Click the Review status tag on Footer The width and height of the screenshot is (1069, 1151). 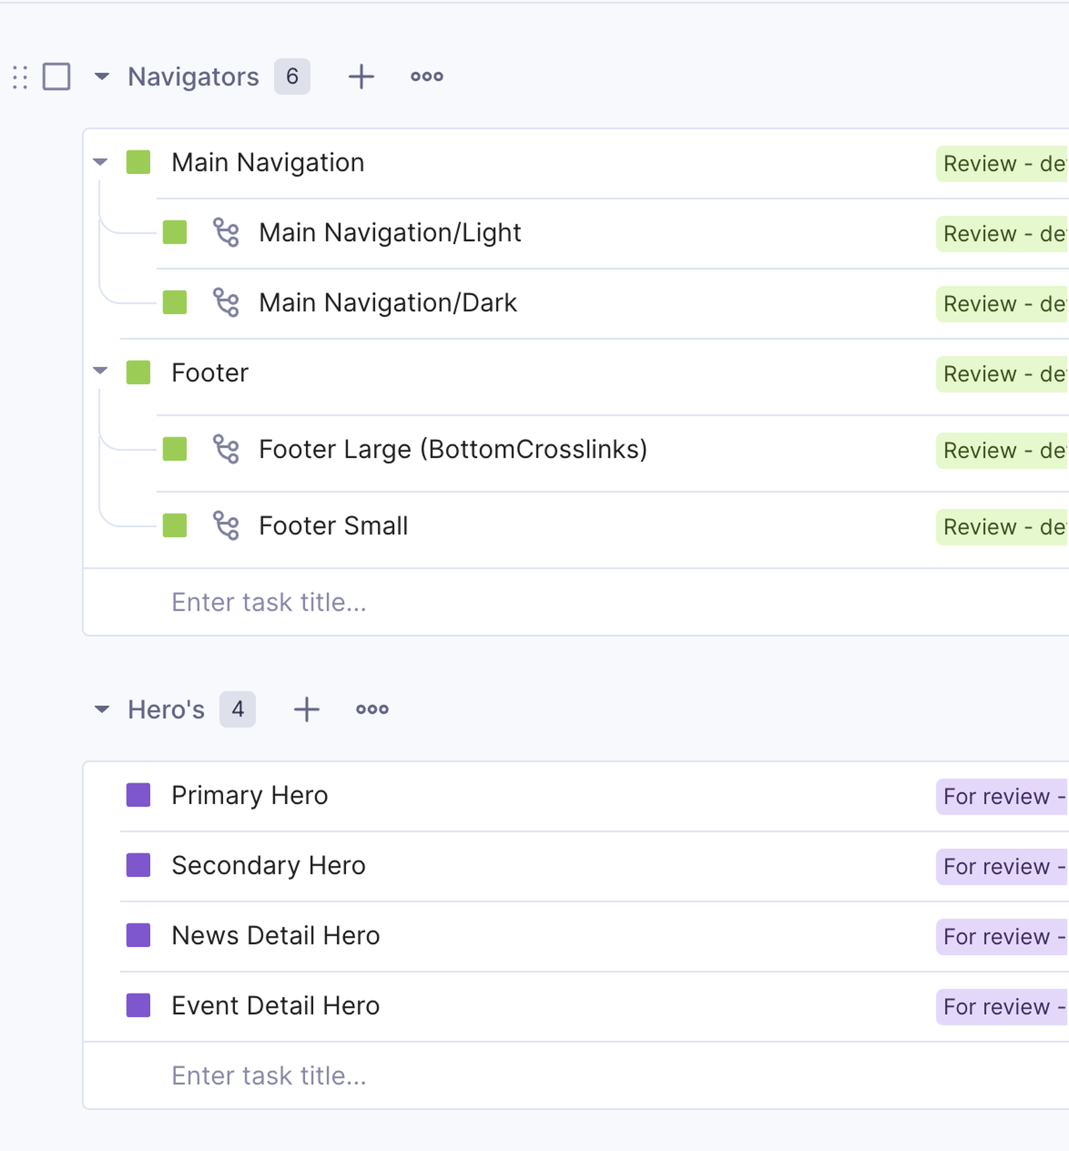pos(1002,374)
